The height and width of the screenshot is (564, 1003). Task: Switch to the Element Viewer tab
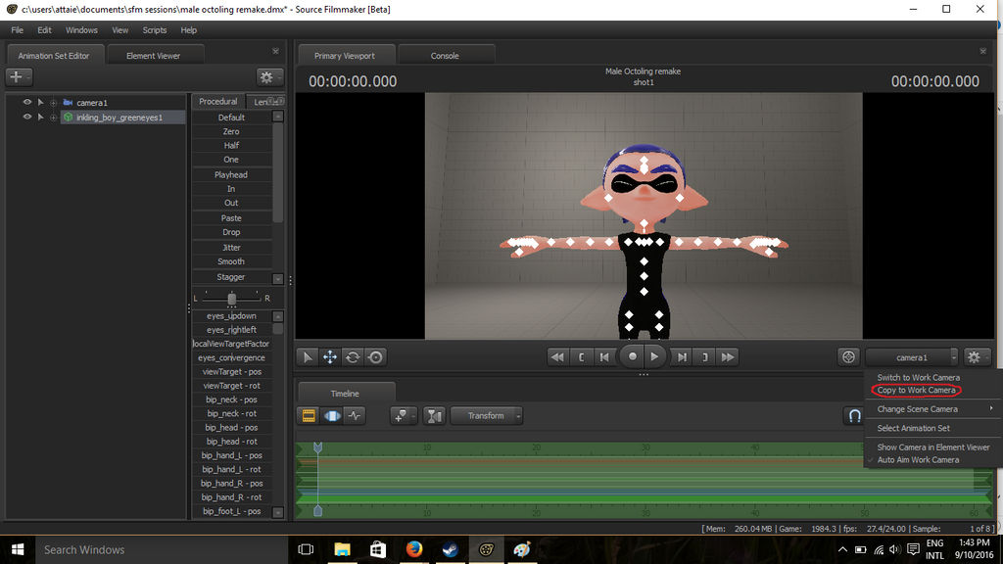tap(154, 56)
